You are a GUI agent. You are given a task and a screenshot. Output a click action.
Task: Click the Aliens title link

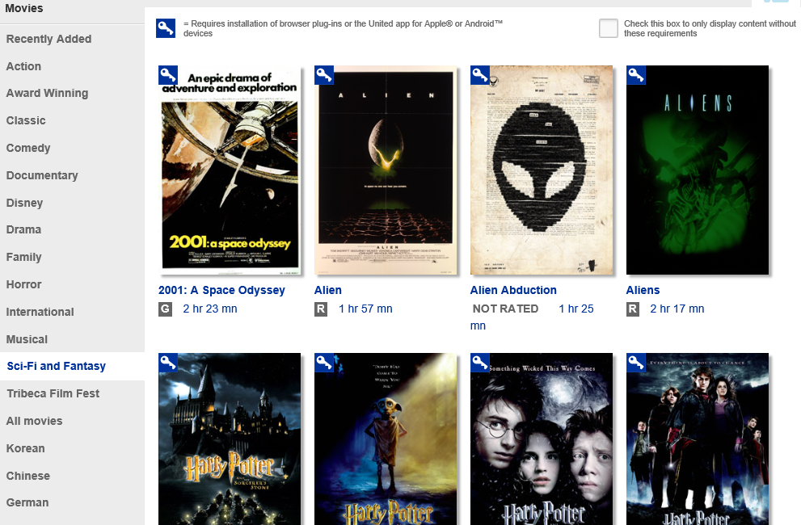coord(643,290)
